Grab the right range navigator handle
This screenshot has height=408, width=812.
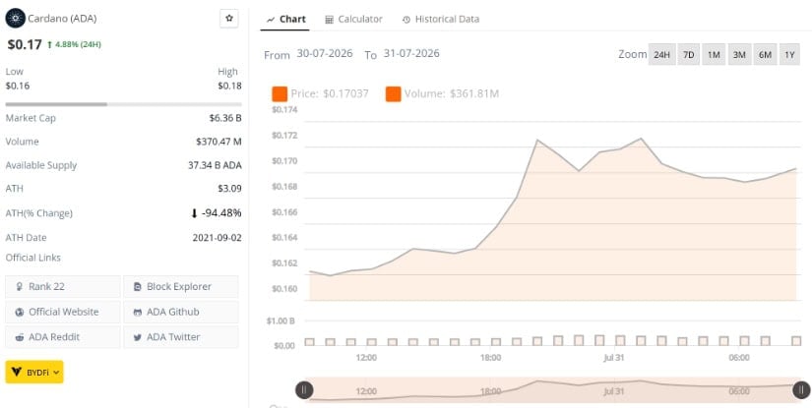[801, 390]
